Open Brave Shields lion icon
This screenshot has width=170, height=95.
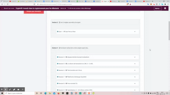tap(127, 4)
